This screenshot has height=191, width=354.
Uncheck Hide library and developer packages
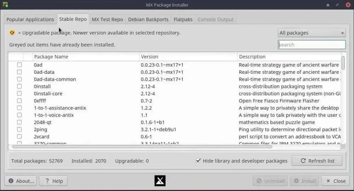198,161
